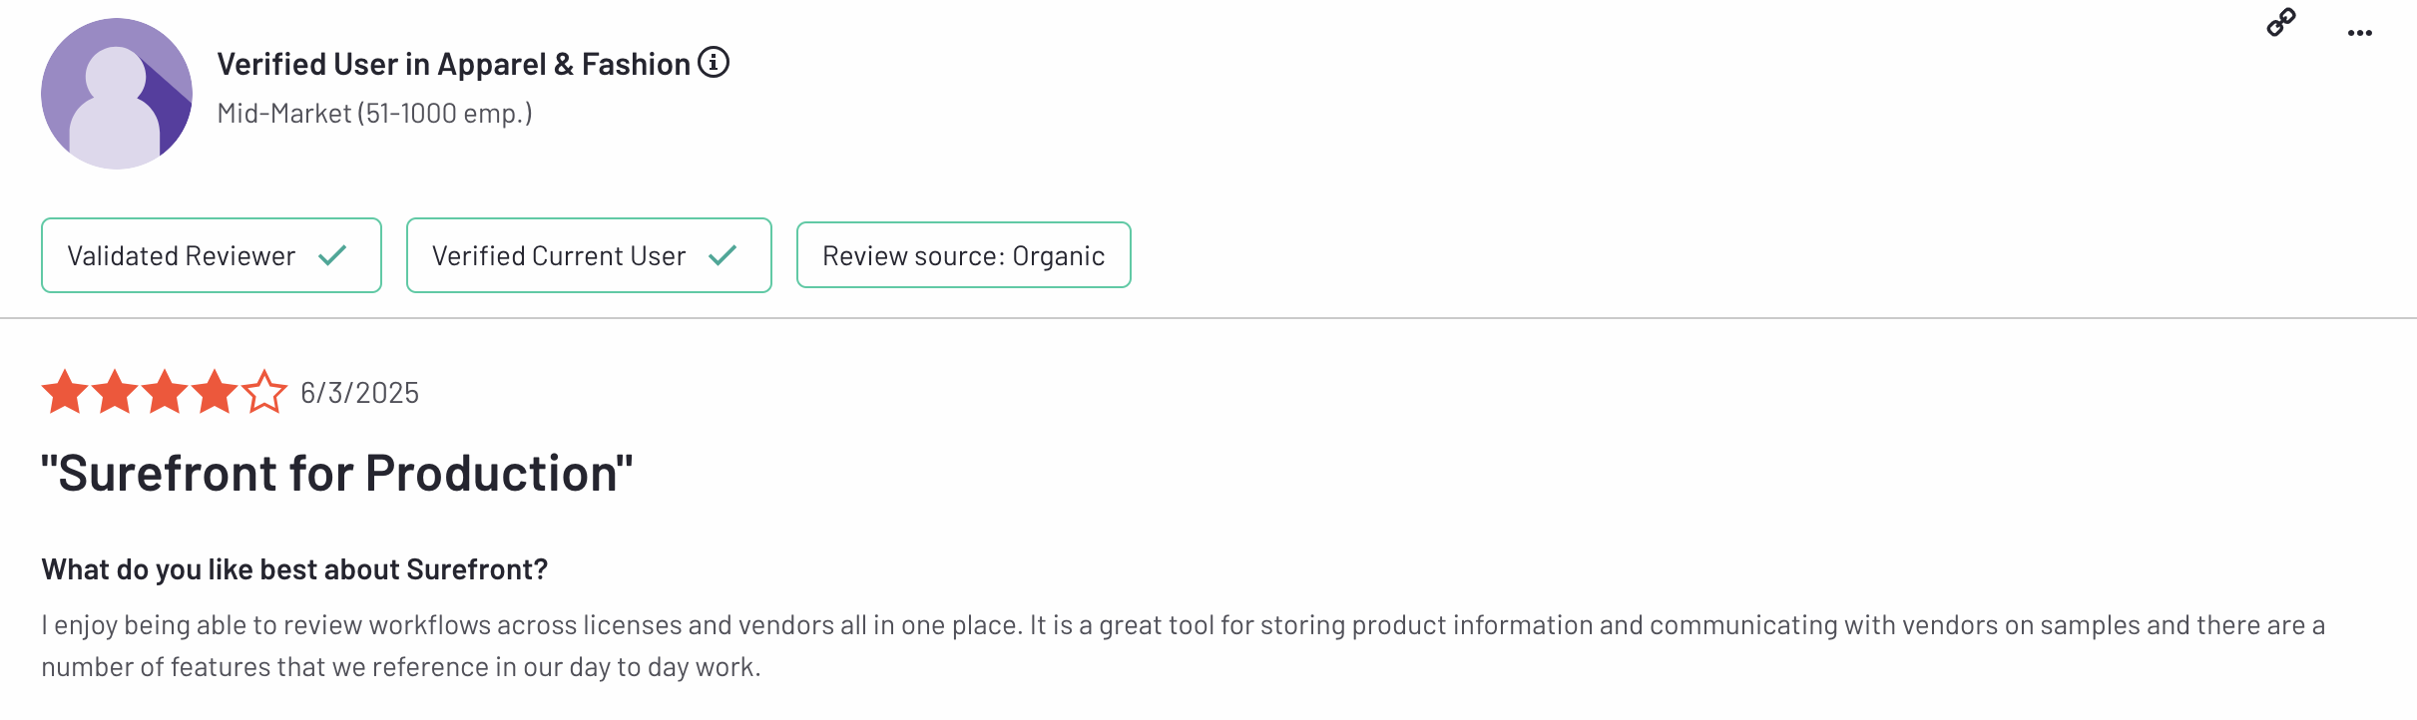This screenshot has width=2417, height=720.
Task: Click the Verified Current User badge label
Action: (x=559, y=256)
